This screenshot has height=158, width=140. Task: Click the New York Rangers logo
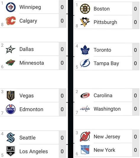(85, 150)
